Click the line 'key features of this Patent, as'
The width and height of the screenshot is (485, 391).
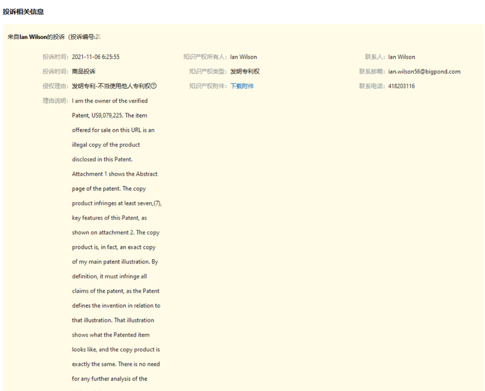109,218
